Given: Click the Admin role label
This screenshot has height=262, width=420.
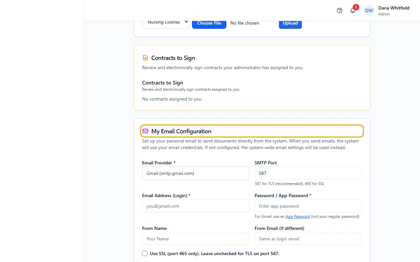Looking at the screenshot, I should (x=384, y=14).
